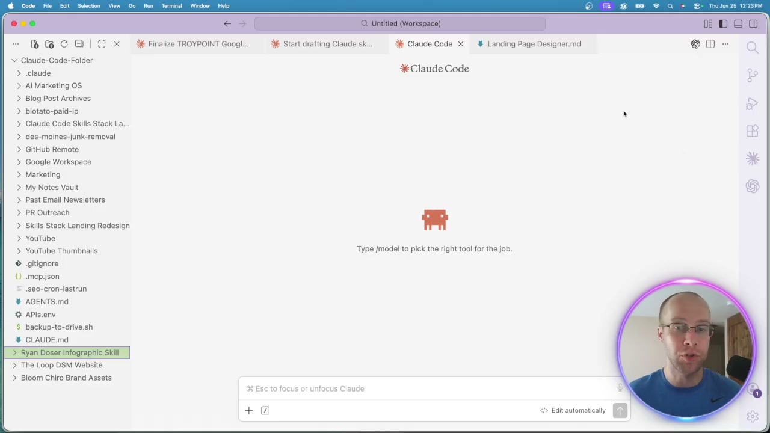This screenshot has width=770, height=433.
Task: Open the Selection menu
Action: 88,6
